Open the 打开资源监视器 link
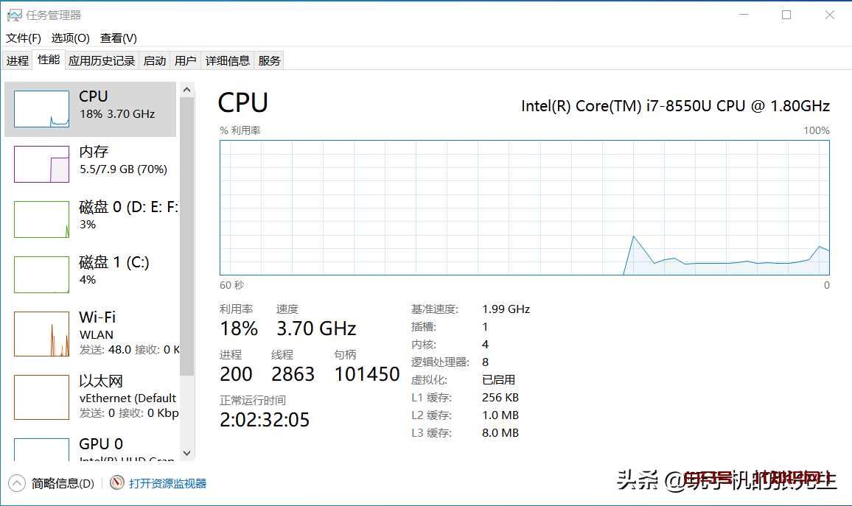Screen dimensions: 852x506 (168, 484)
